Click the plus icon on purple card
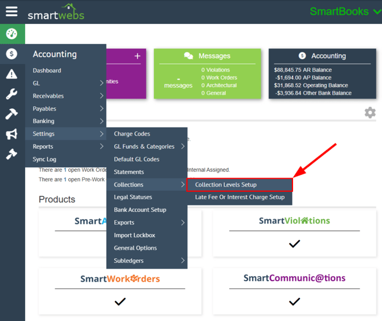The image size is (382, 321). (x=137, y=56)
